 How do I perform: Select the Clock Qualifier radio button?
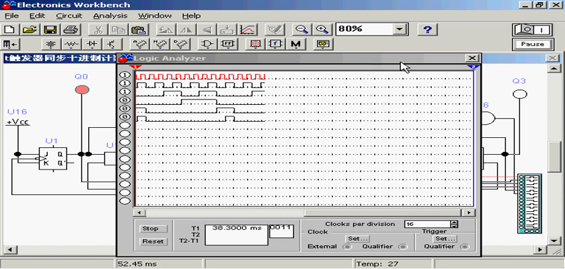click(404, 247)
